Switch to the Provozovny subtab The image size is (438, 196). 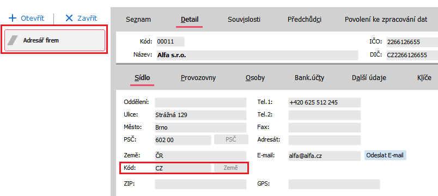(198, 78)
